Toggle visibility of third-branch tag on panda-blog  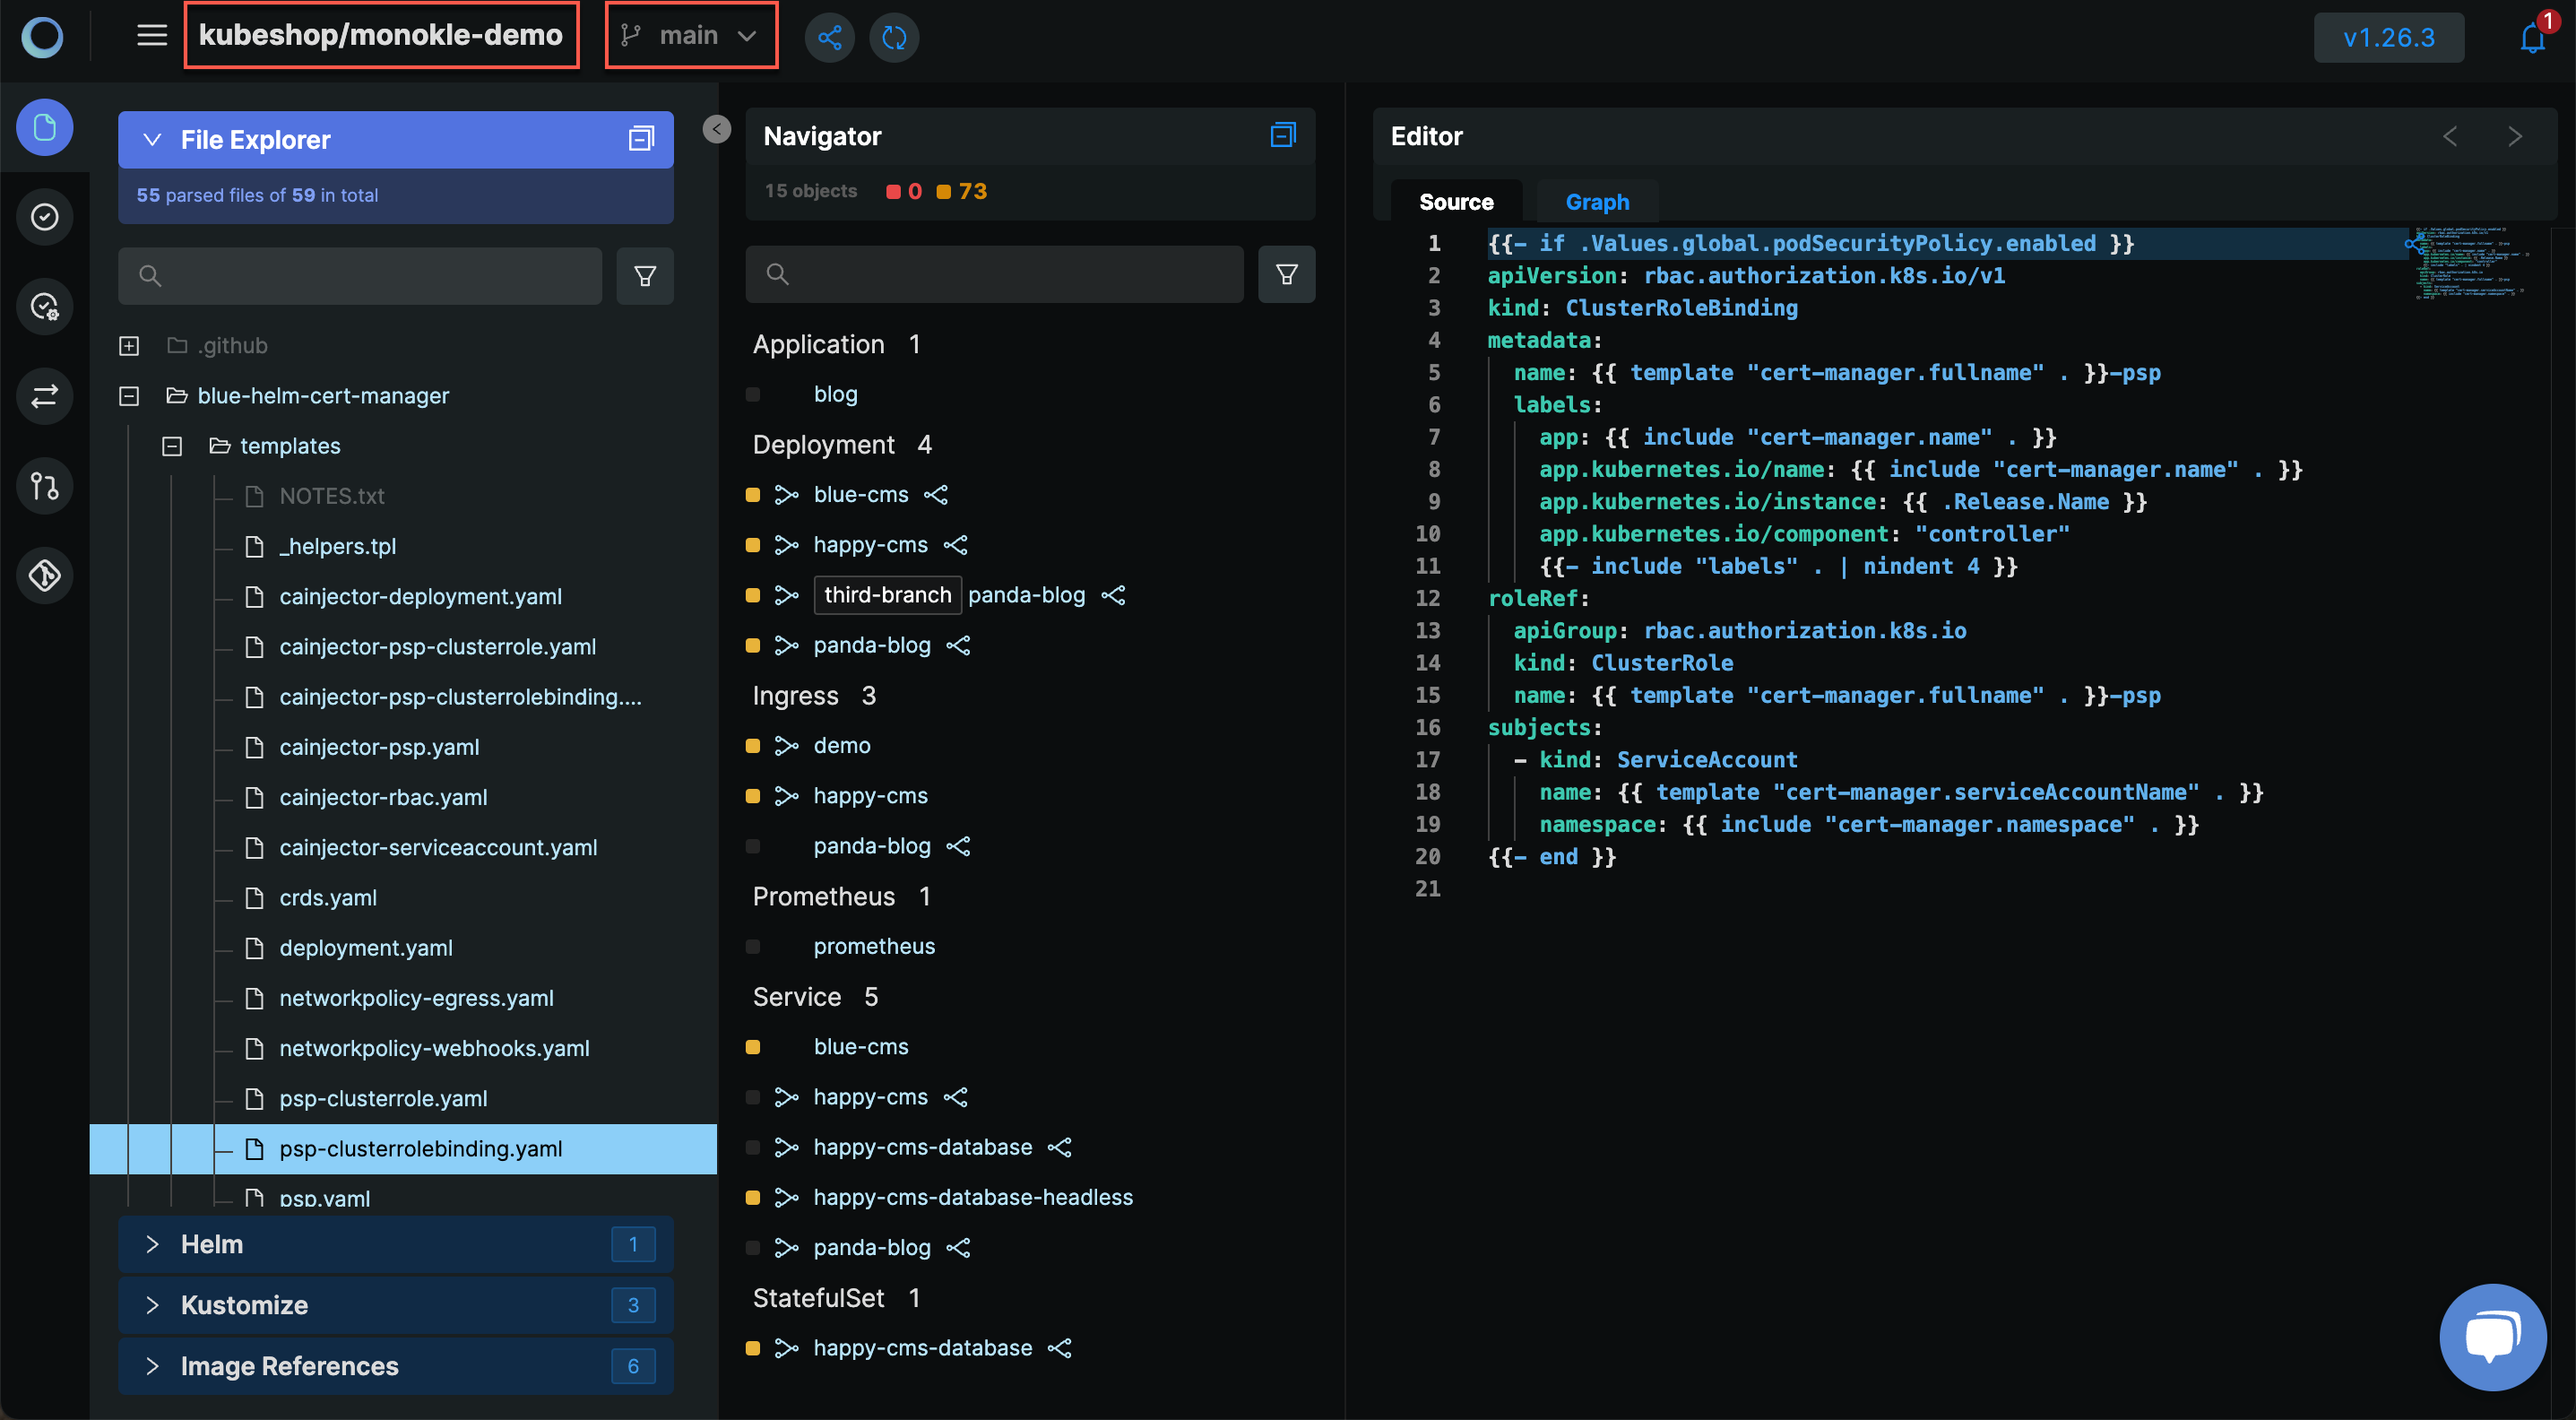pos(886,593)
